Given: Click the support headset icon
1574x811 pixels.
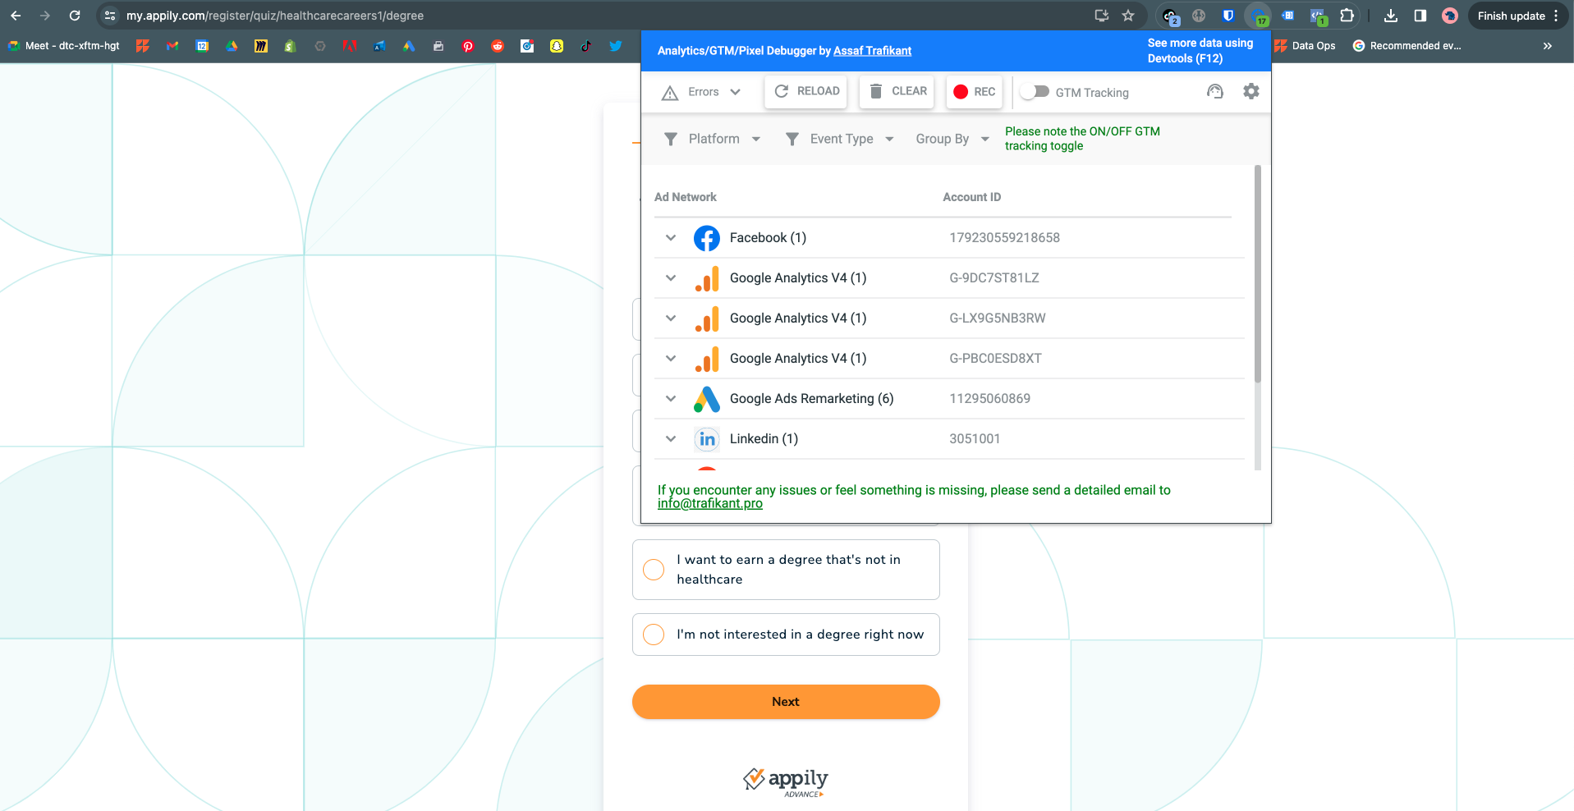Looking at the screenshot, I should (1214, 91).
